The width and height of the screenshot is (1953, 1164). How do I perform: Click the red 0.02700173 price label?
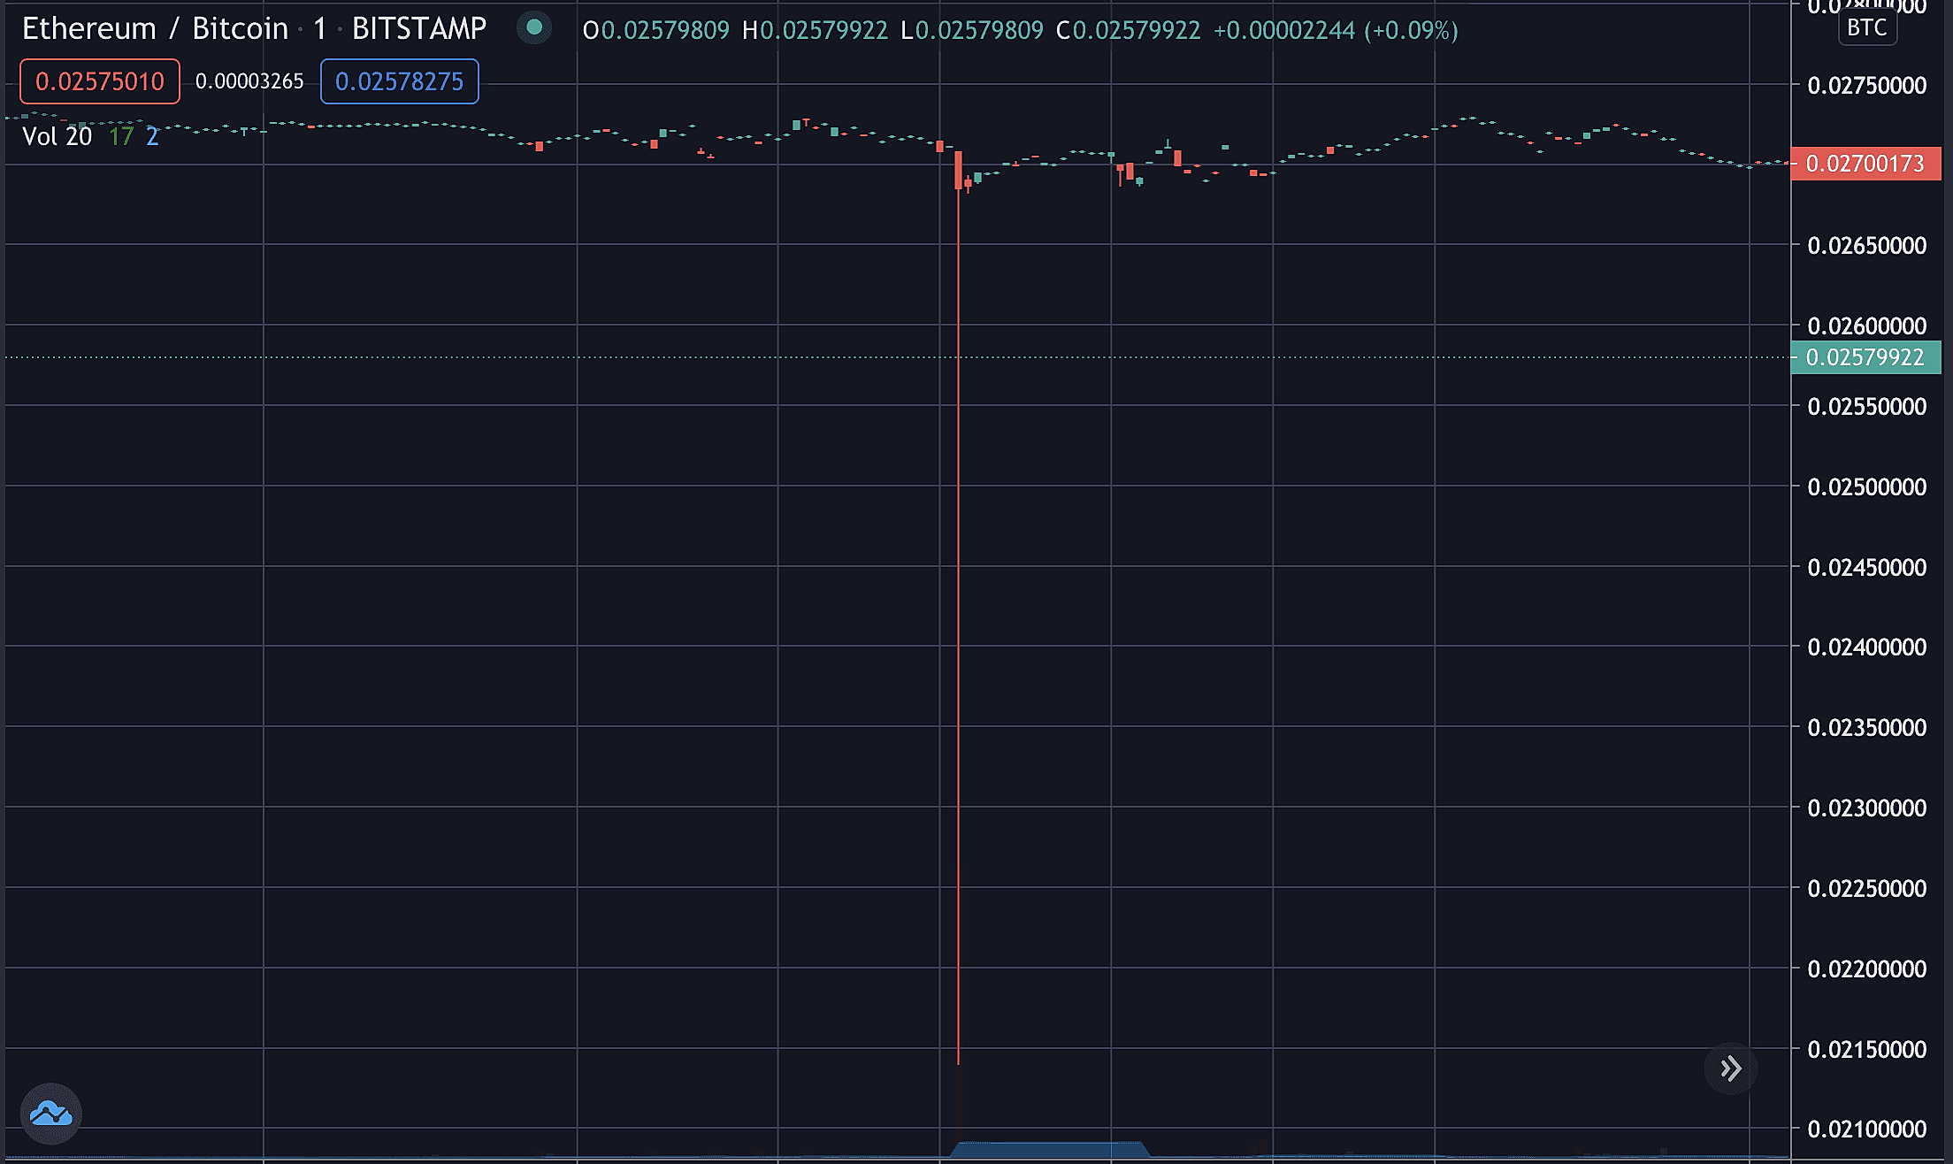pyautogui.click(x=1865, y=164)
